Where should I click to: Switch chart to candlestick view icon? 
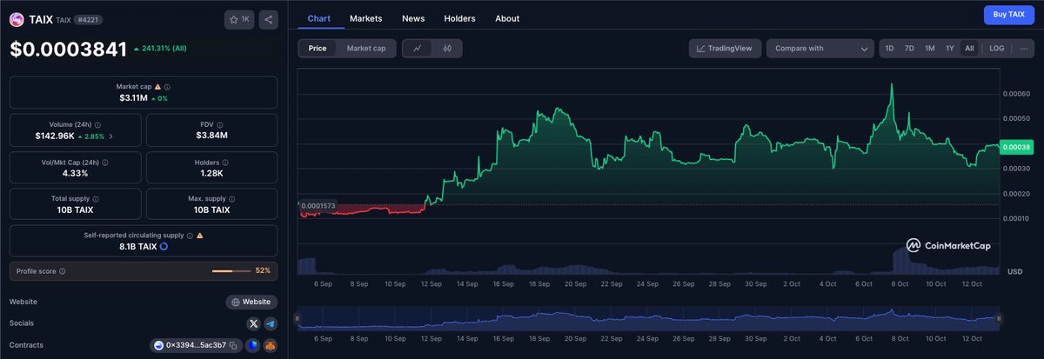[446, 49]
